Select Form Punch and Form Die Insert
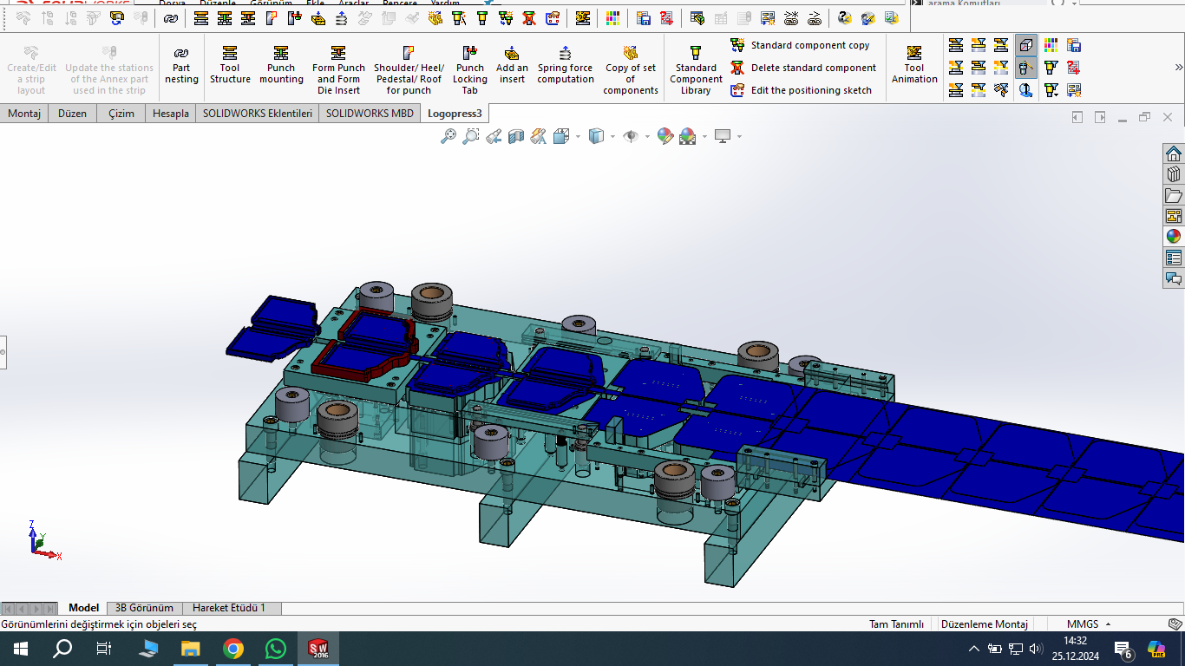The width and height of the screenshot is (1185, 666). click(x=338, y=68)
